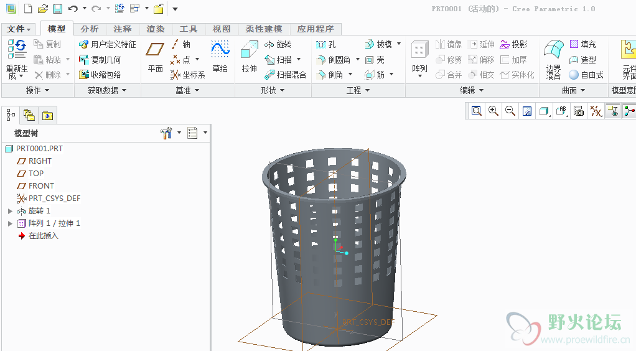This screenshot has height=351, width=636.
Task: Open the 工程 group dropdown
Action: [358, 90]
